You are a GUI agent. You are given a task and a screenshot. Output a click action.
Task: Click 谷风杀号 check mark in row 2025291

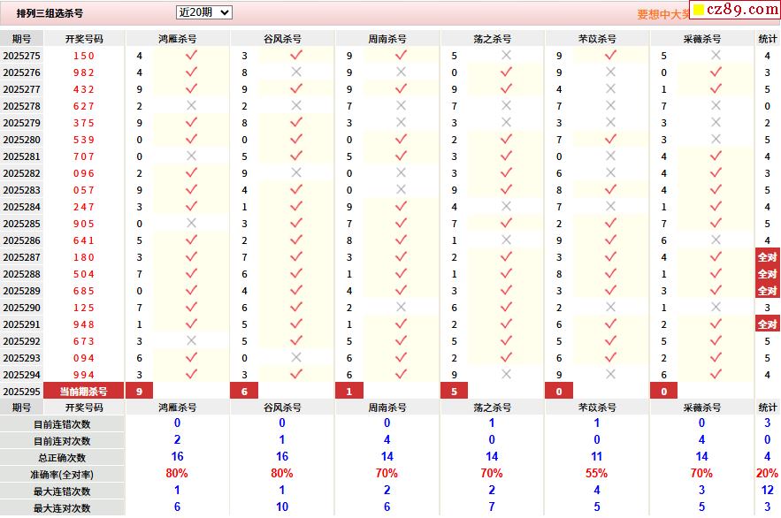[296, 324]
